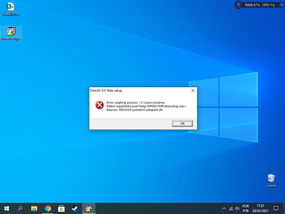Show hidden system tray icons
Screen dimensions: 285x214
224,208
